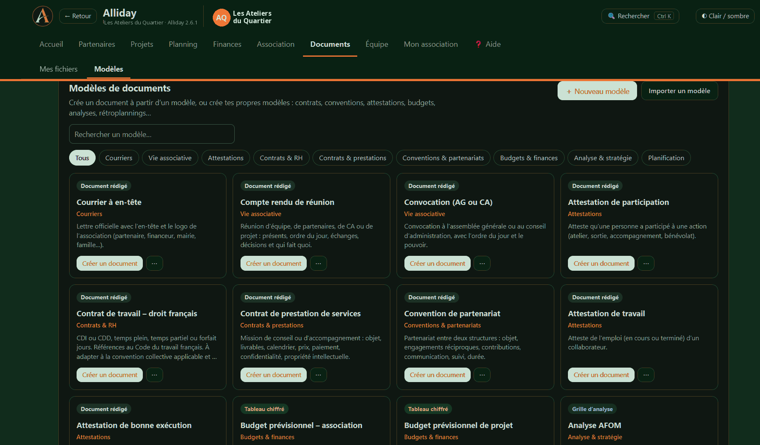This screenshot has width=760, height=445.
Task: Filter models by Planification
Action: [x=666, y=158]
